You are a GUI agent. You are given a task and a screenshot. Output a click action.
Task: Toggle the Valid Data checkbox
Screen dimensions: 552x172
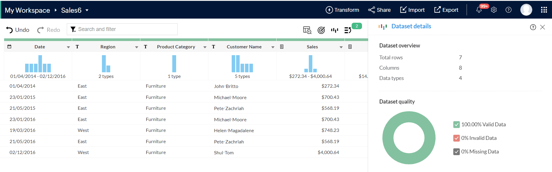456,125
